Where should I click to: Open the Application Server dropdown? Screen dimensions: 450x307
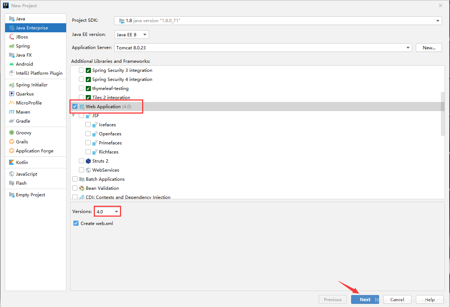tap(263, 48)
